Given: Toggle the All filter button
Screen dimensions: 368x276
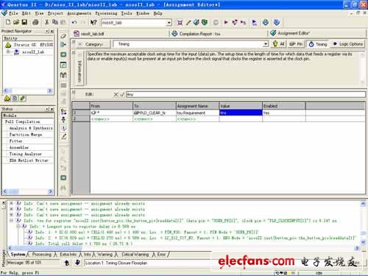Looking at the screenshot, I should 279,44.
